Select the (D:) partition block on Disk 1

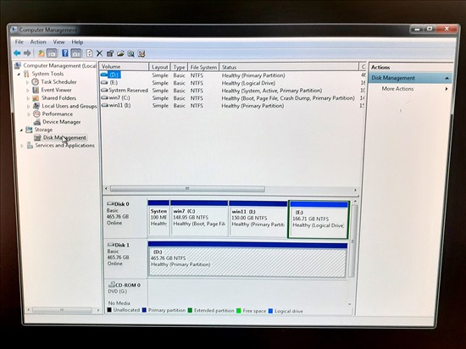tap(247, 259)
